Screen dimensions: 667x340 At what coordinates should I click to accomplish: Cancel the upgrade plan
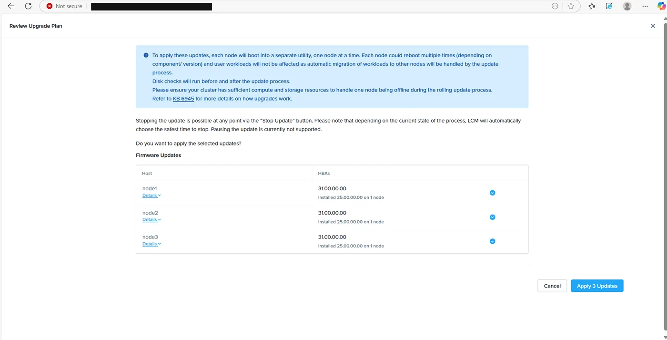pyautogui.click(x=552, y=286)
